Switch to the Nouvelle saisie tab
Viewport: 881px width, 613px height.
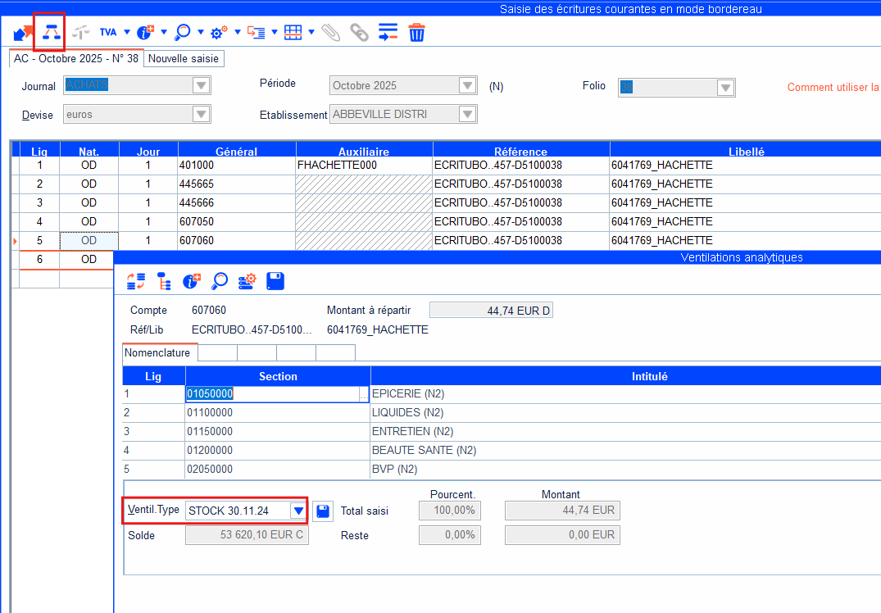point(184,59)
